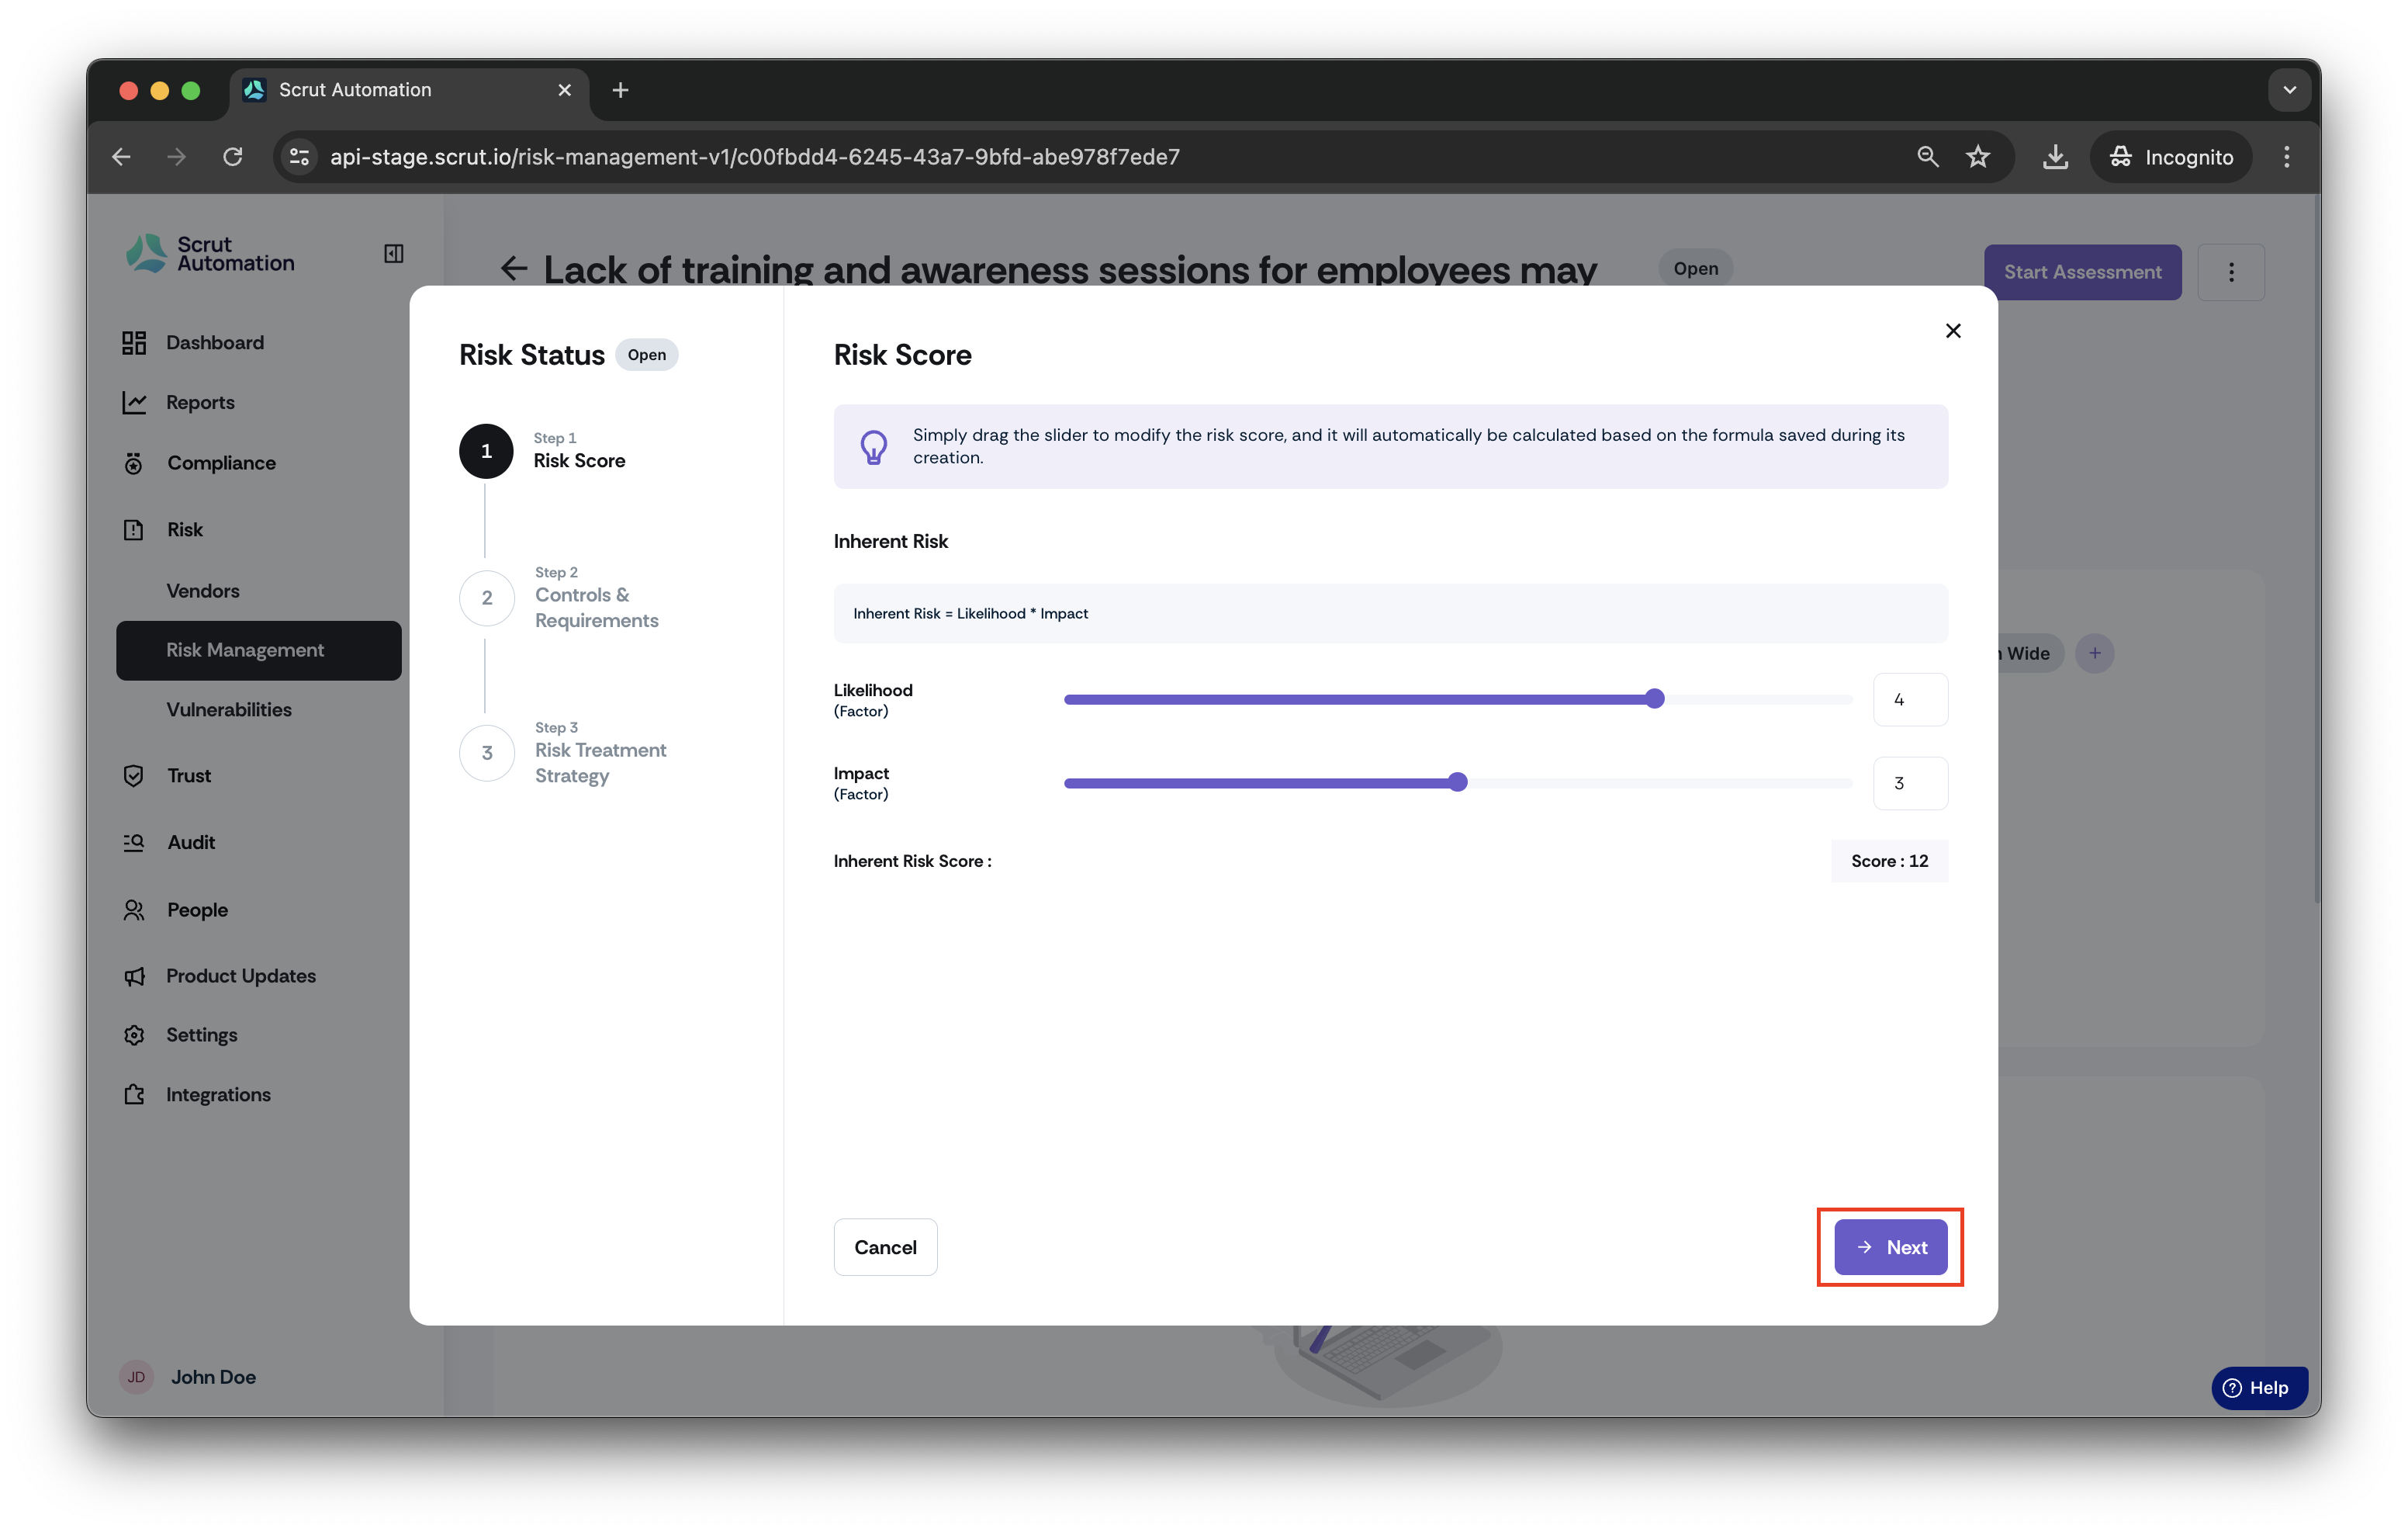Open a new browser tab
This screenshot has width=2408, height=1532.
coord(620,90)
